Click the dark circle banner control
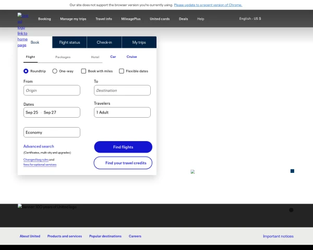Image resolution: width=313 pixels, height=250 pixels. click(291, 210)
